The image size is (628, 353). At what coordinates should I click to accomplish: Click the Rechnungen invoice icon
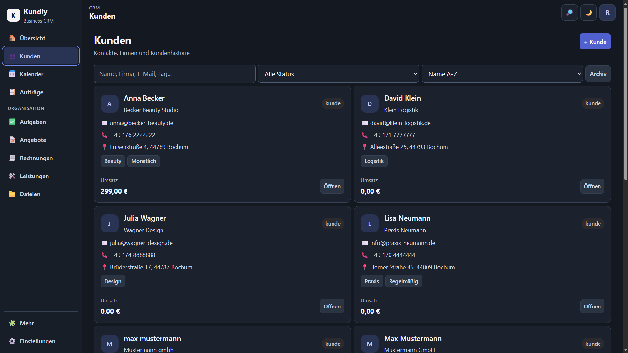pyautogui.click(x=12, y=158)
